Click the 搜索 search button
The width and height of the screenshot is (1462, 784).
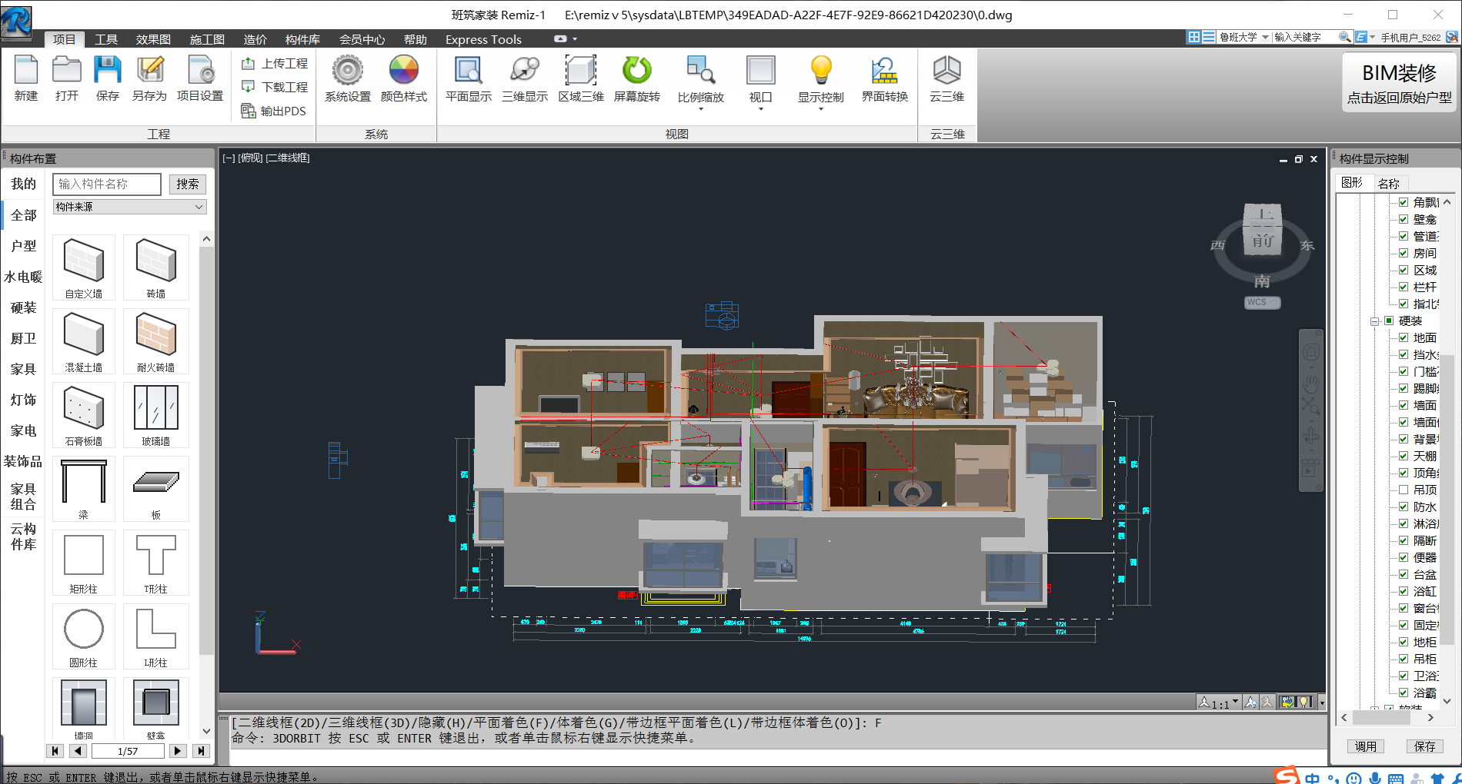tap(187, 184)
